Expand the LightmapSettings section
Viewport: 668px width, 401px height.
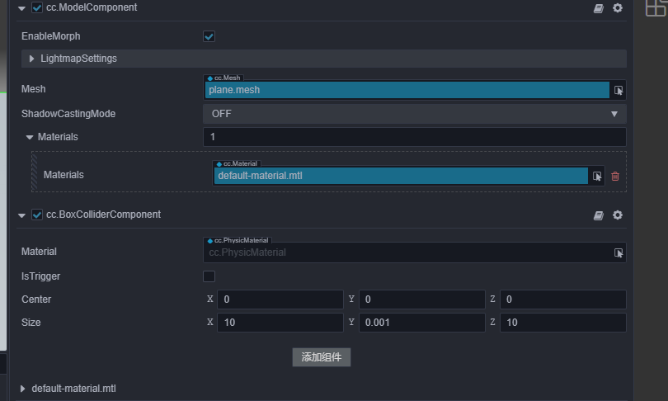coord(32,59)
